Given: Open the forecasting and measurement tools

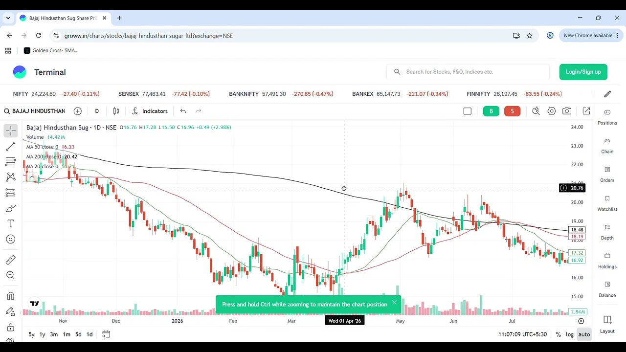Looking at the screenshot, I should pos(10,193).
